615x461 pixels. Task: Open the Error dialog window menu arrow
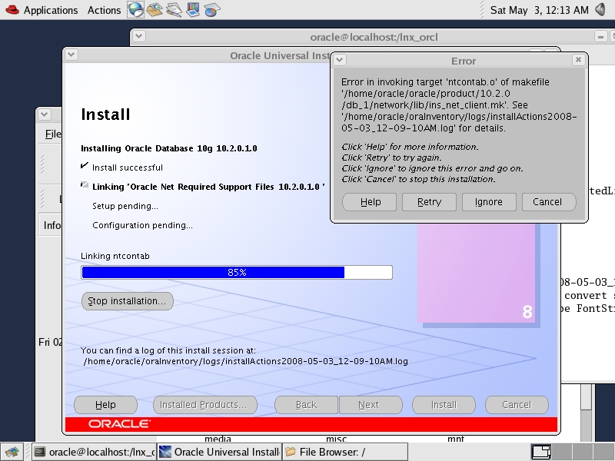(344, 61)
